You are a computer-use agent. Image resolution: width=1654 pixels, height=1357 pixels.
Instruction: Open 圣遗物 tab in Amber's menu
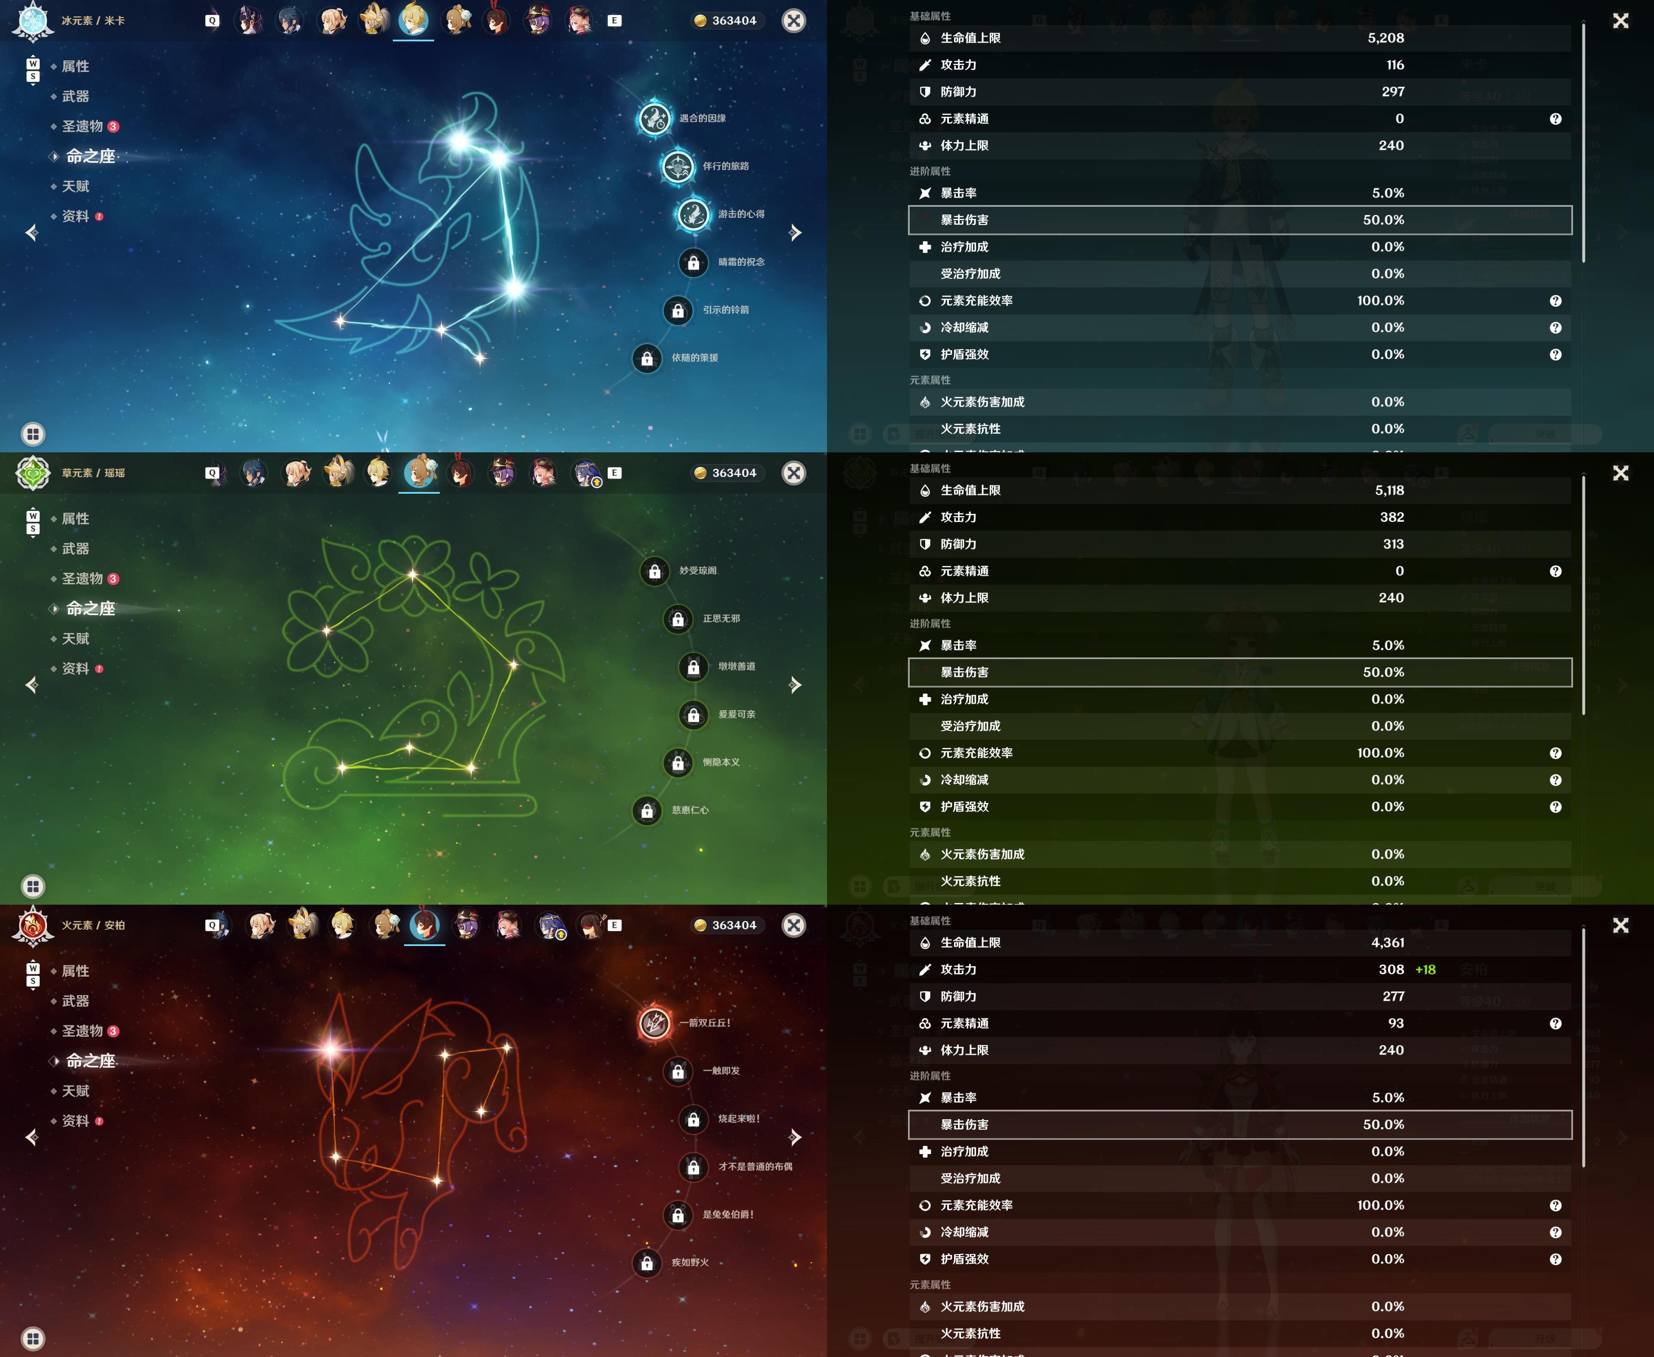pos(83,1031)
